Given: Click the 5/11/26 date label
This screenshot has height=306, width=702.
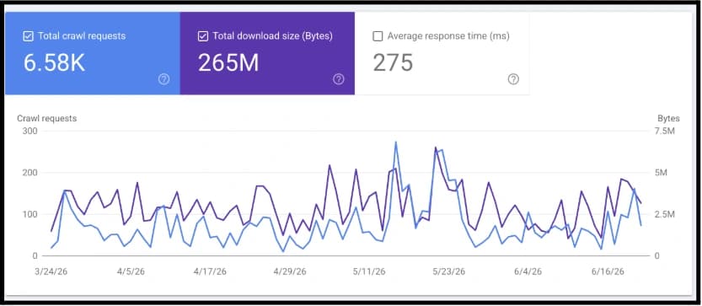Looking at the screenshot, I should pos(369,271).
